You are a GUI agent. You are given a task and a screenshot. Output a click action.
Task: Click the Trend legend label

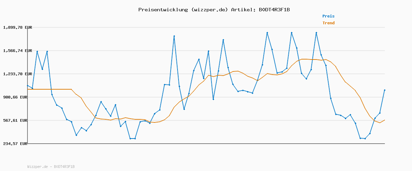[328, 23]
